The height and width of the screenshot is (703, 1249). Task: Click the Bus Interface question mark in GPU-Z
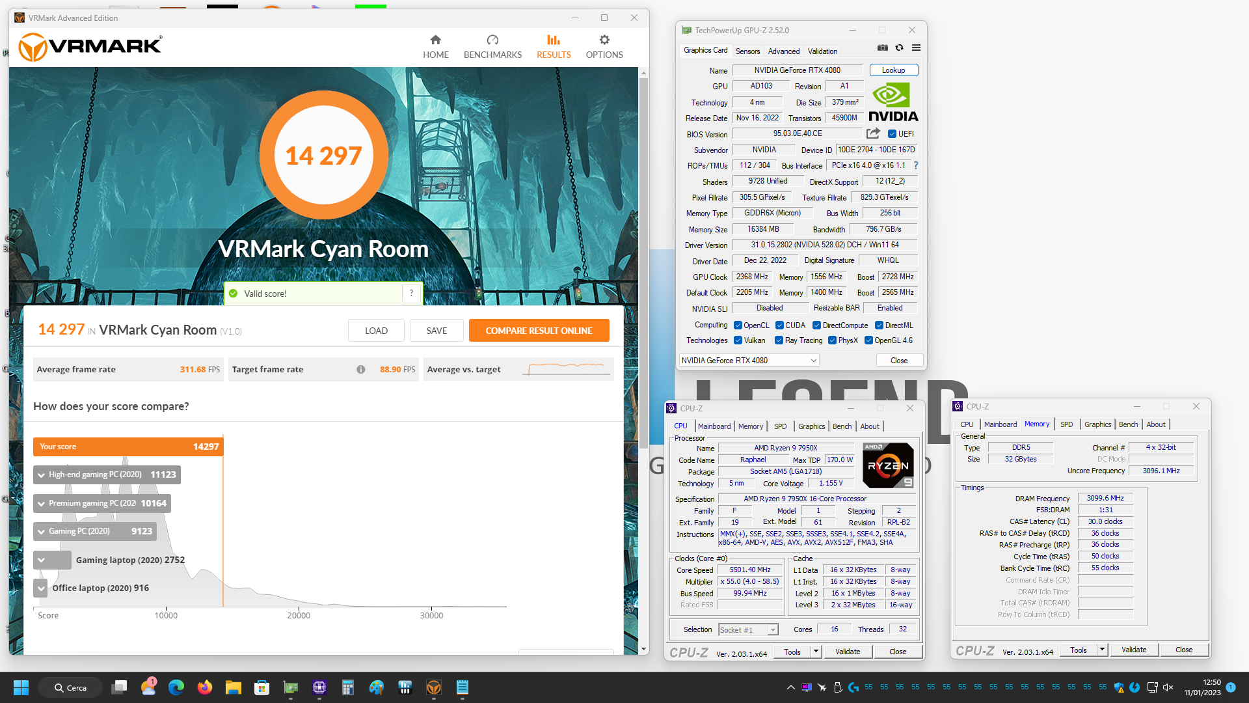[916, 165]
